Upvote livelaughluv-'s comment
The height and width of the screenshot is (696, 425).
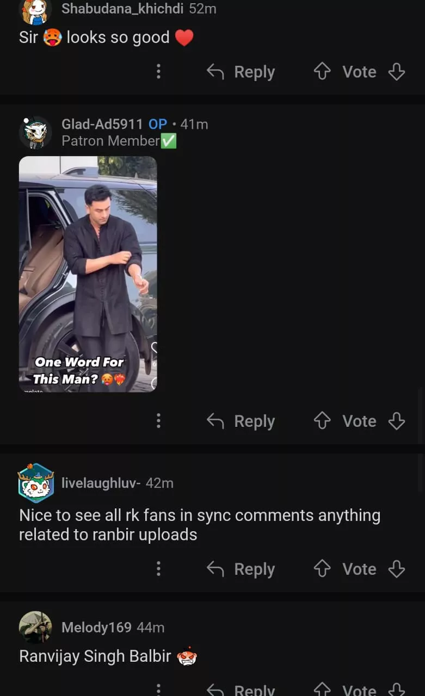(x=323, y=569)
